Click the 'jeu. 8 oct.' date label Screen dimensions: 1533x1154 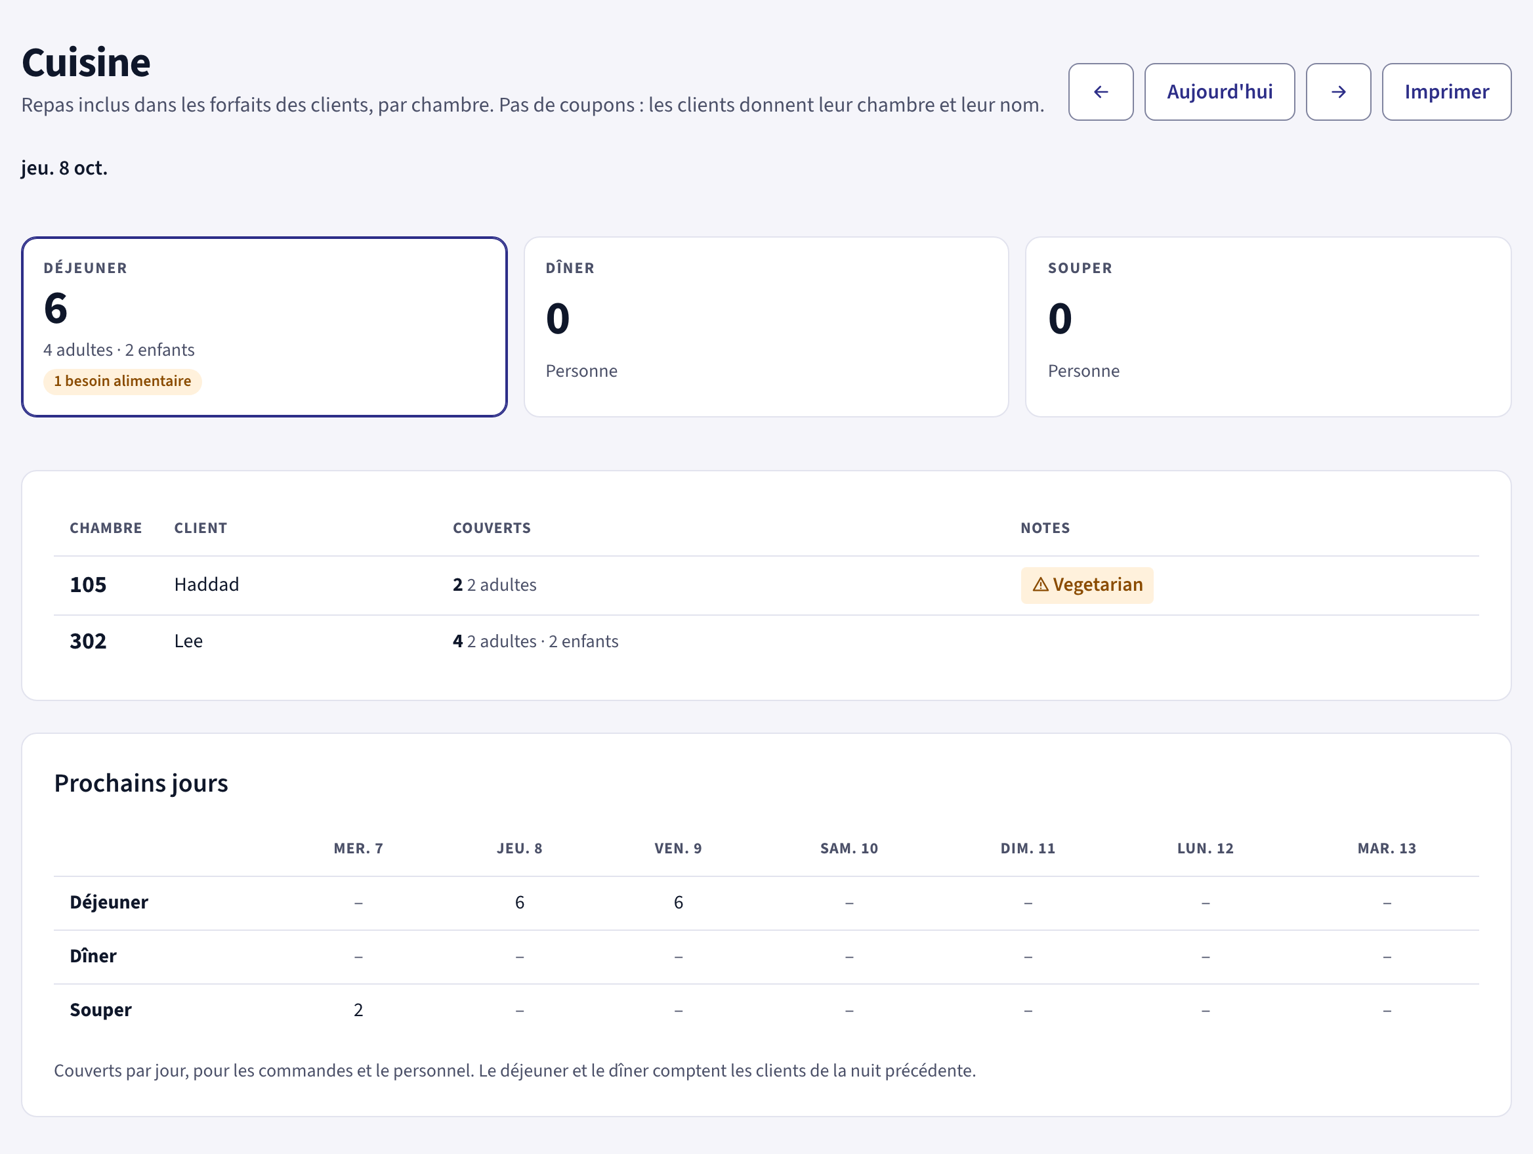[64, 169]
